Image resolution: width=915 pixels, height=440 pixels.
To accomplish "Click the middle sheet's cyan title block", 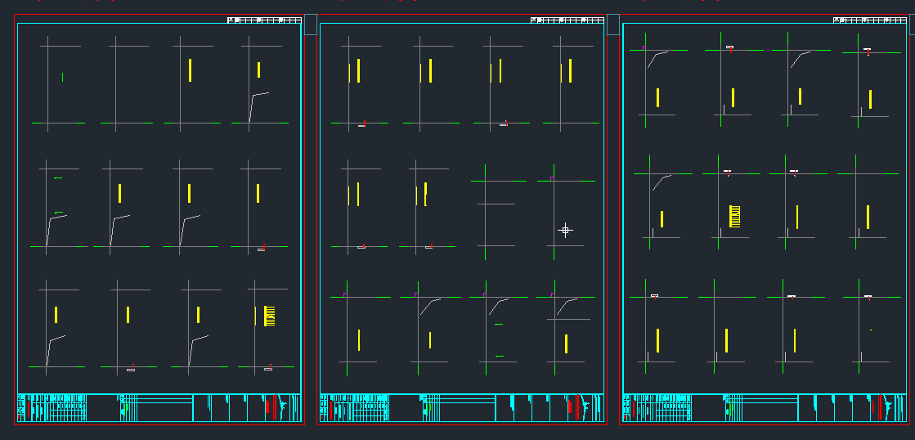I will point(462,408).
